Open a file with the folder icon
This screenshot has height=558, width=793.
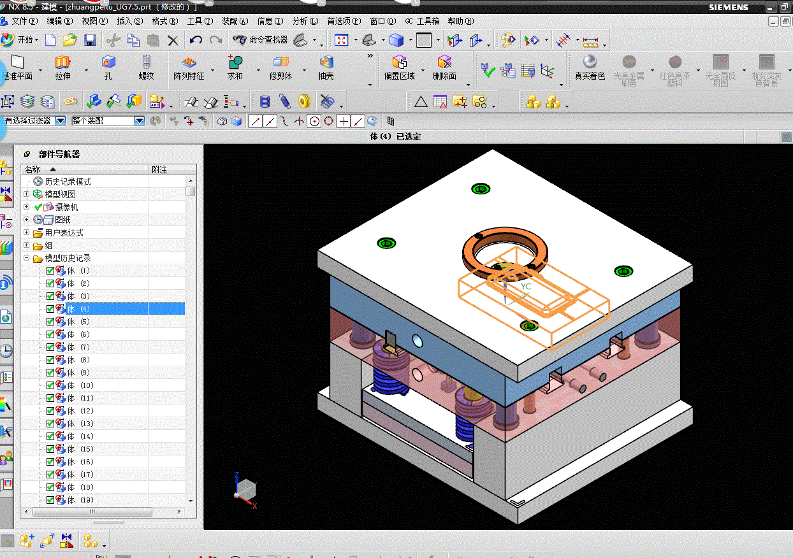69,40
